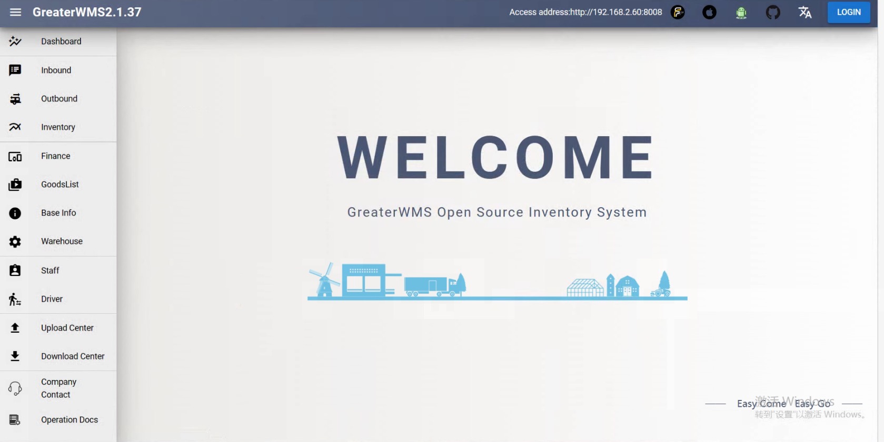Image resolution: width=884 pixels, height=442 pixels.
Task: Open Company Contact entry
Action: coord(58,388)
